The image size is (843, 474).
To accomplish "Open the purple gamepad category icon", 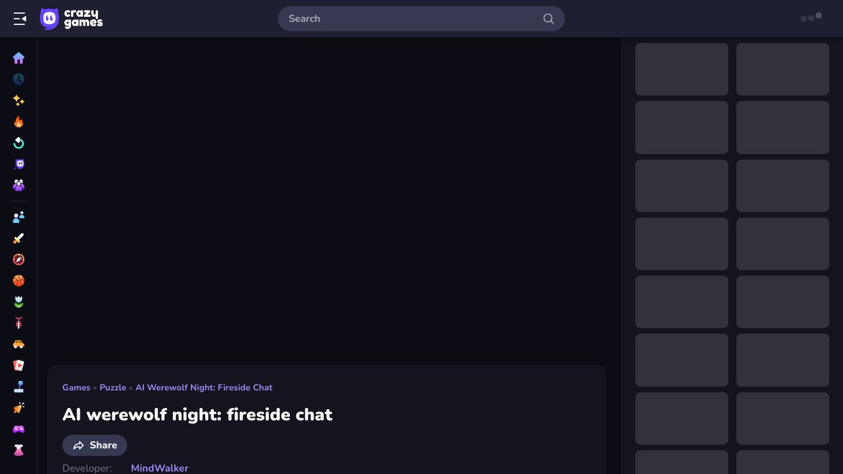I will (19, 429).
